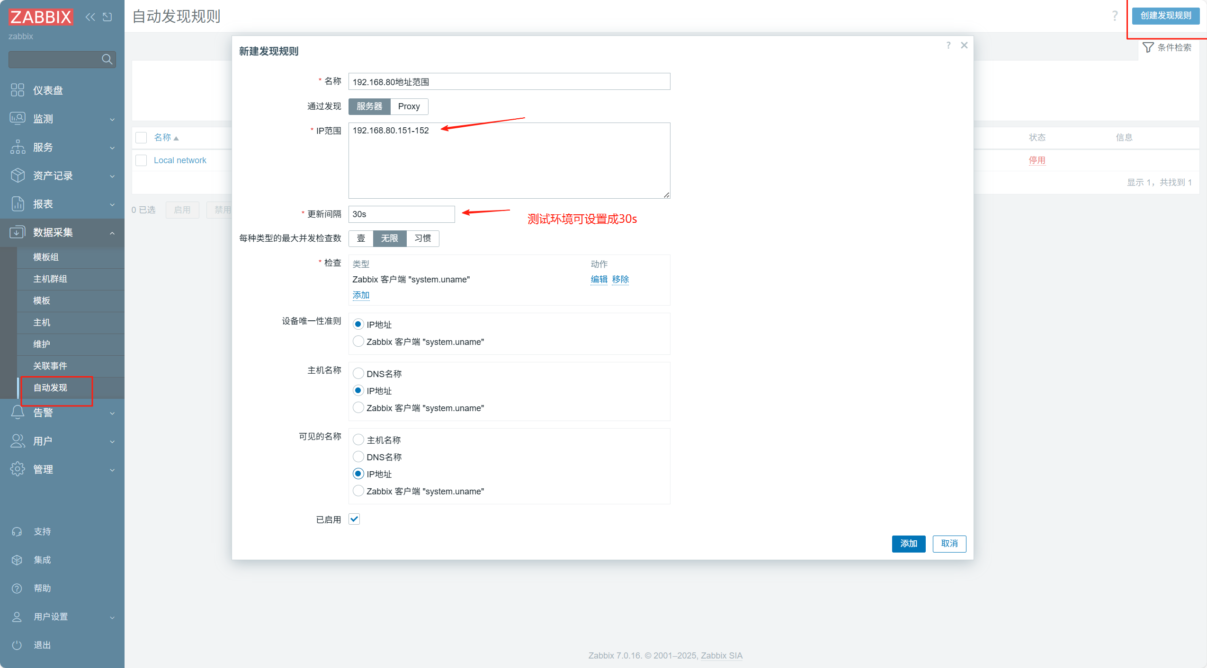The width and height of the screenshot is (1207, 668).
Task: Click the sidebar search magnifier icon
Action: tap(107, 59)
